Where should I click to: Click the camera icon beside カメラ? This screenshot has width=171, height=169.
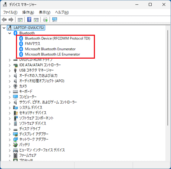coord(15,86)
